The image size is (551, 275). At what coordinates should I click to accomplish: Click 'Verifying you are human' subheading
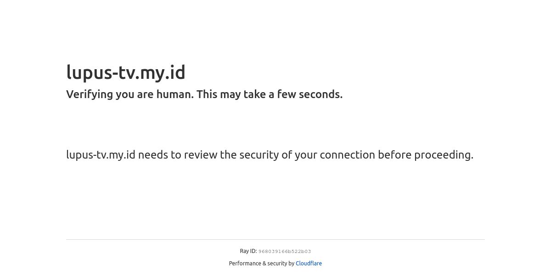click(x=204, y=94)
